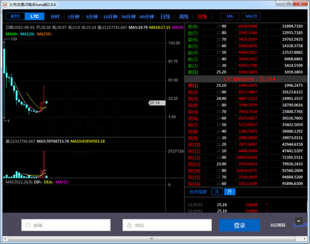Switch to the BTC market tab
Screen dimensions: 310x244
15,17
